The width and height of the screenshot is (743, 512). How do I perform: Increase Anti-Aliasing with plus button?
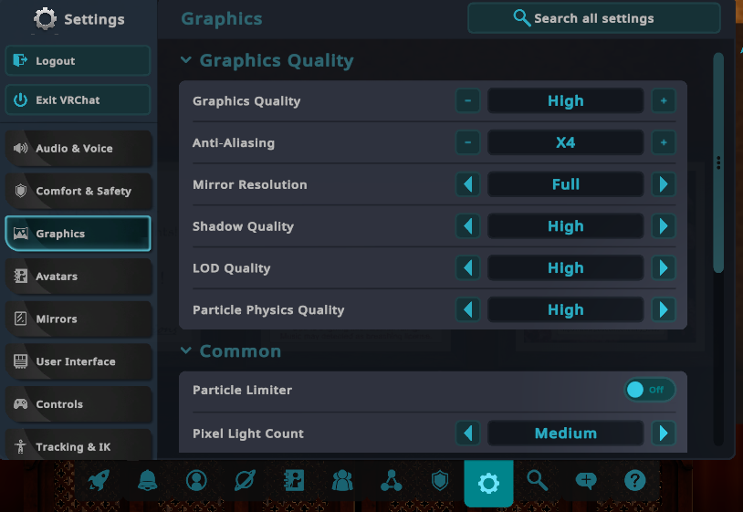pos(664,142)
